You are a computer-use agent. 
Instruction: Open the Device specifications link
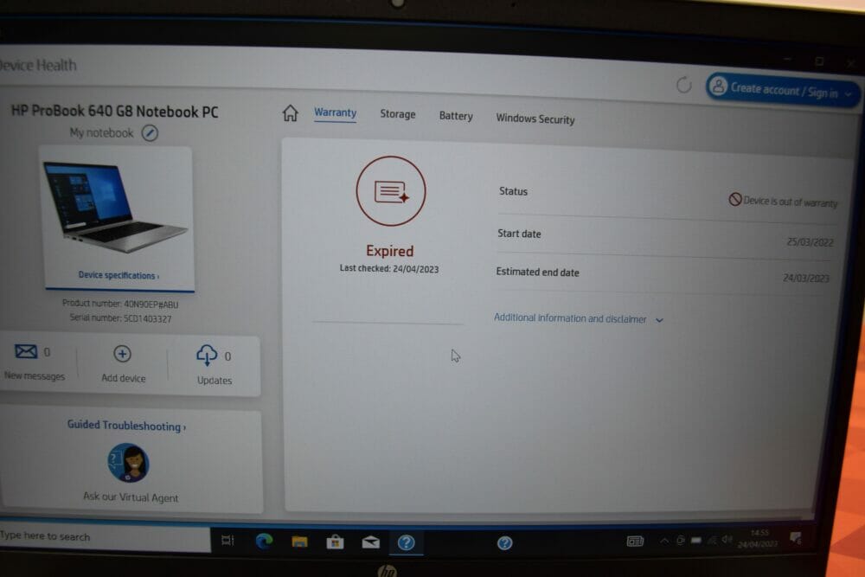tap(119, 275)
